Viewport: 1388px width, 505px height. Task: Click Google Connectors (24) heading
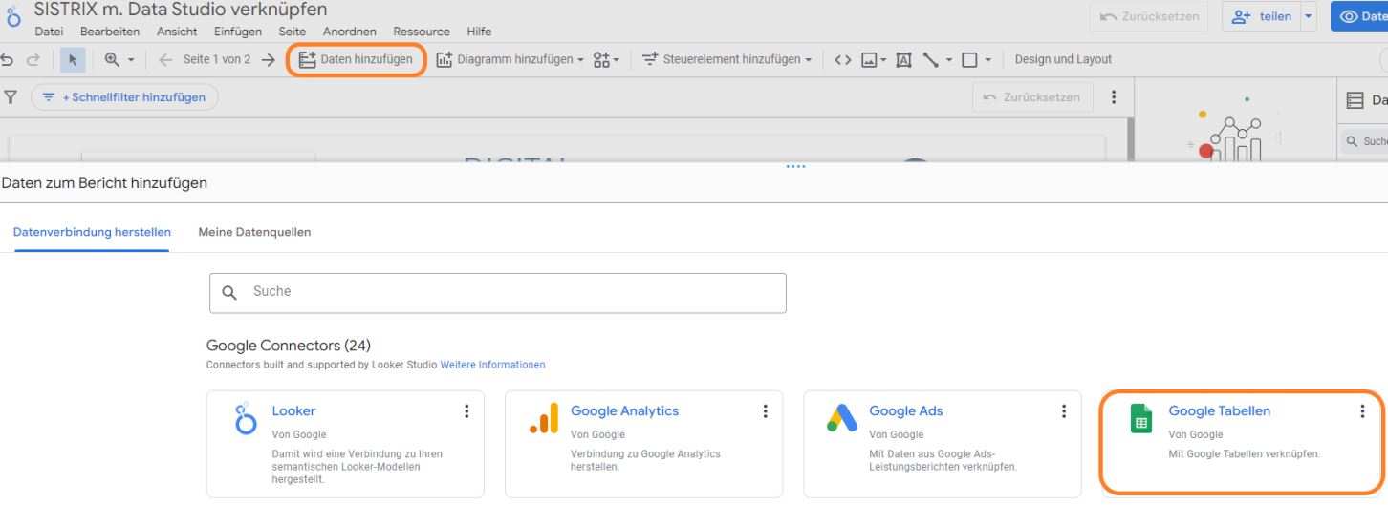click(289, 346)
